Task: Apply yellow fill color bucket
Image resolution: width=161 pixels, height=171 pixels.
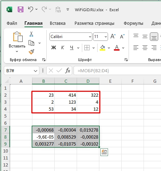Action: pos(102,48)
